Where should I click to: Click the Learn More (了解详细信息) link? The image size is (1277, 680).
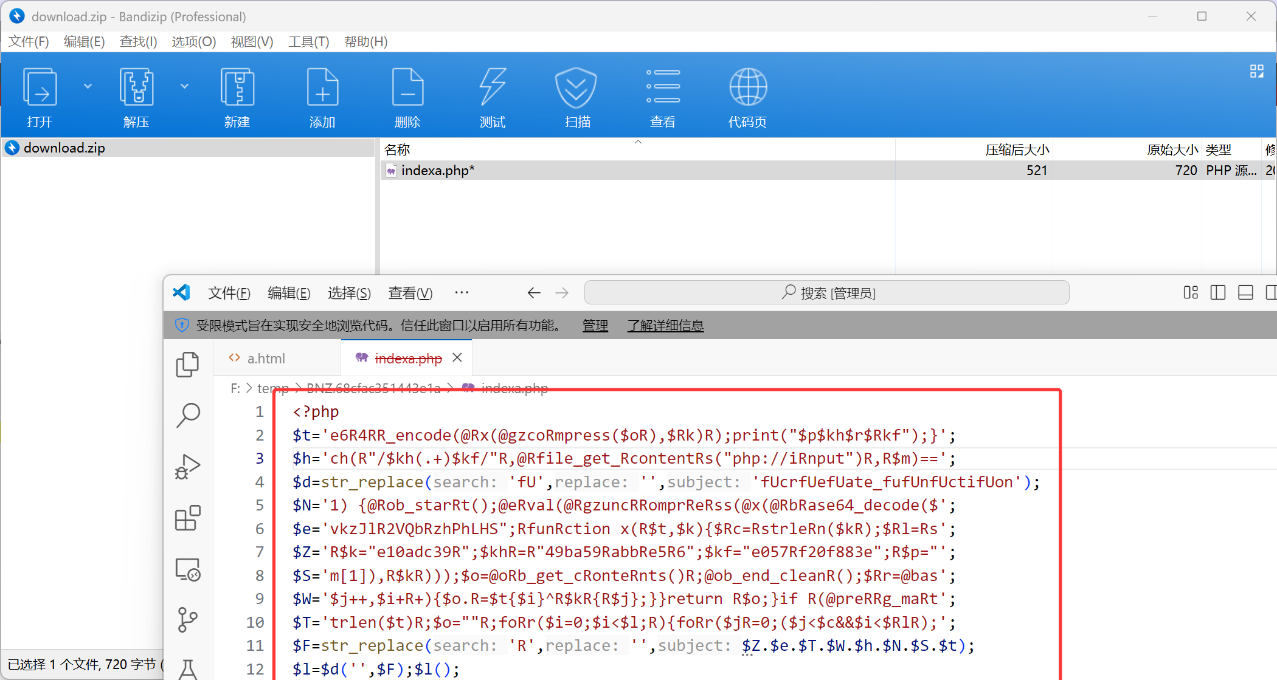click(665, 326)
